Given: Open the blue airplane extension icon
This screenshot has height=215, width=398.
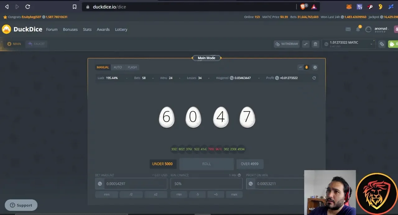Looking at the screenshot, I should 391,7.
